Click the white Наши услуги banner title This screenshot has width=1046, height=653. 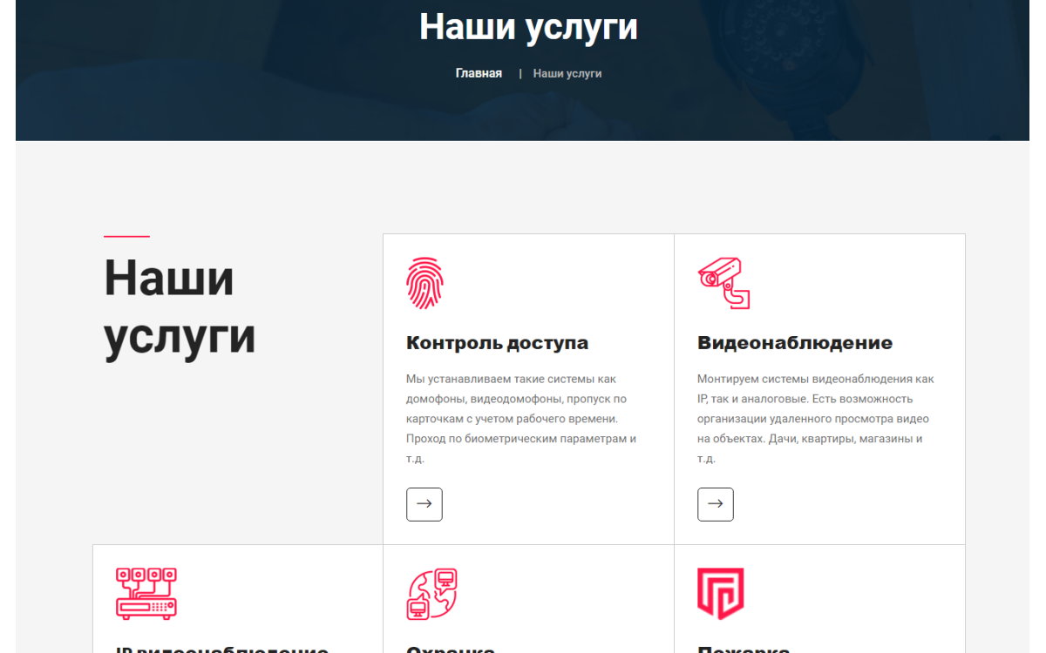tap(528, 27)
